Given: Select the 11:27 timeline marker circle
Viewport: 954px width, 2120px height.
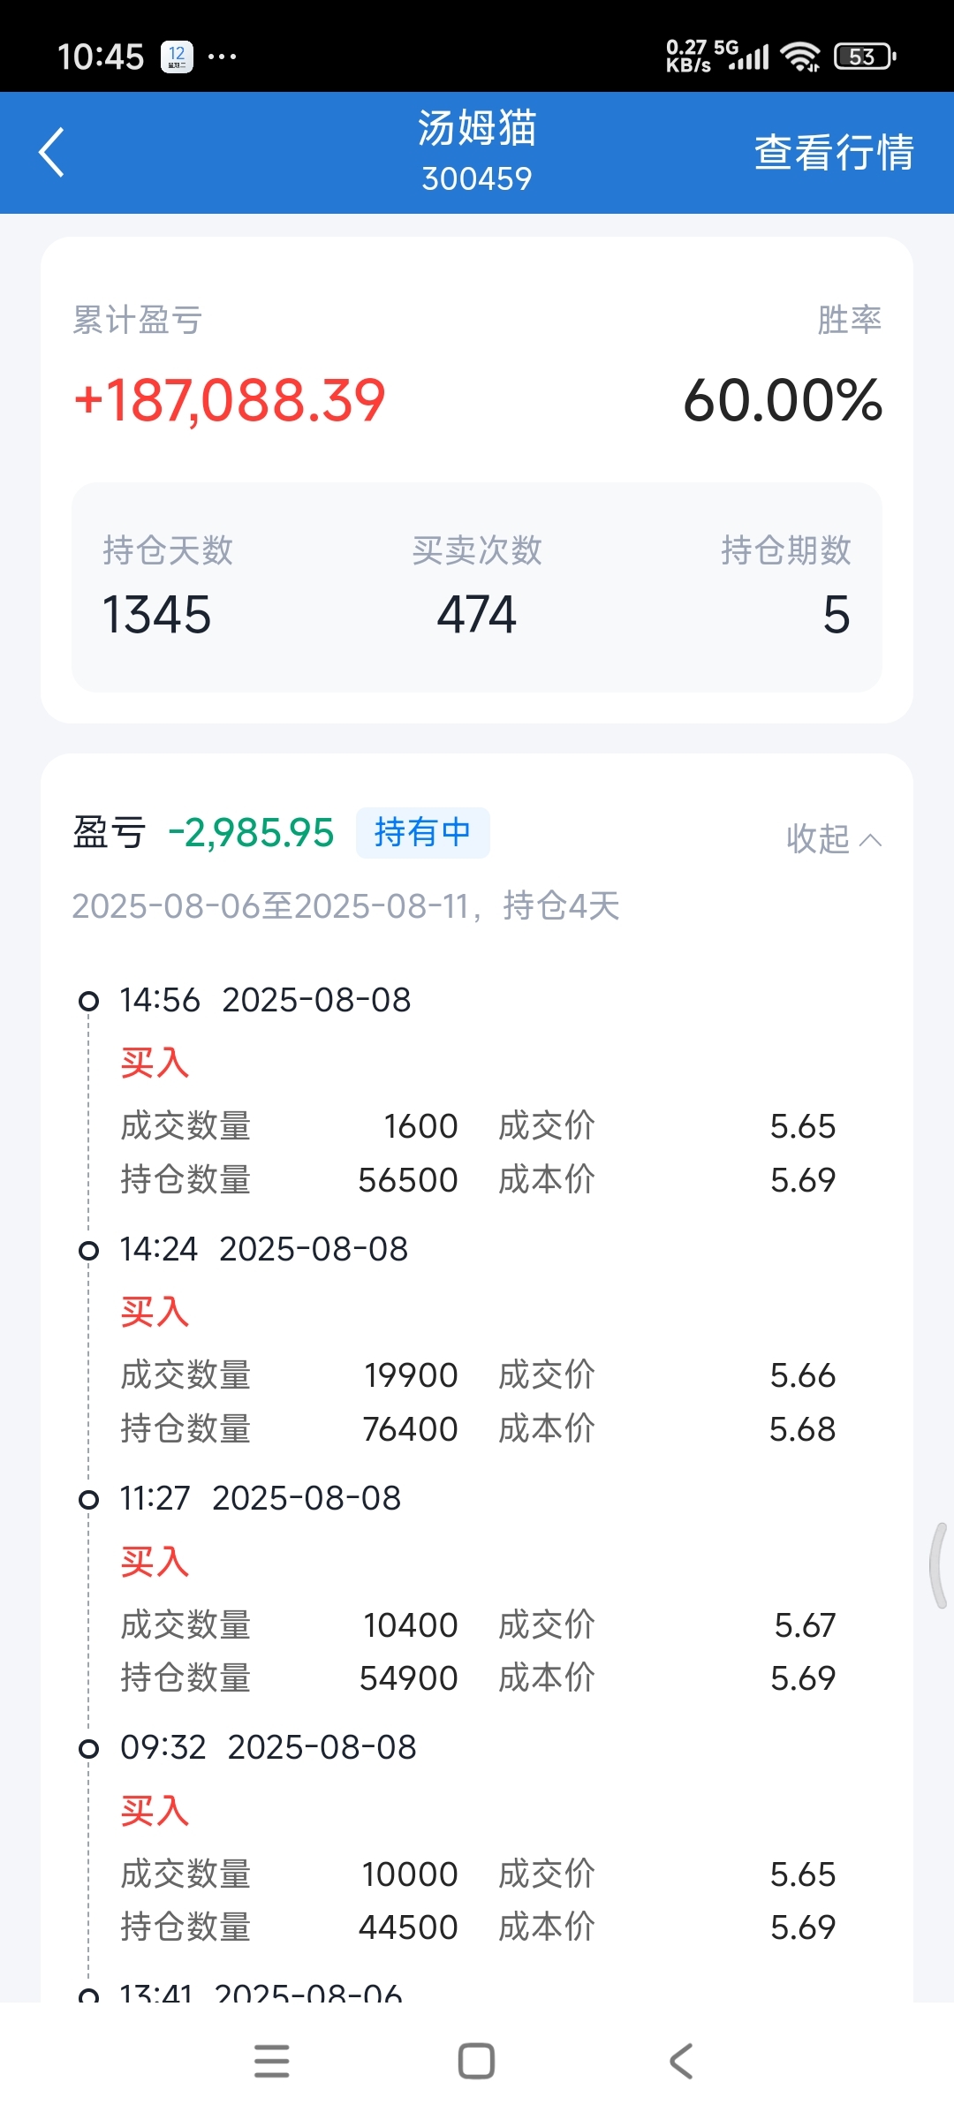Looking at the screenshot, I should 88,1499.
